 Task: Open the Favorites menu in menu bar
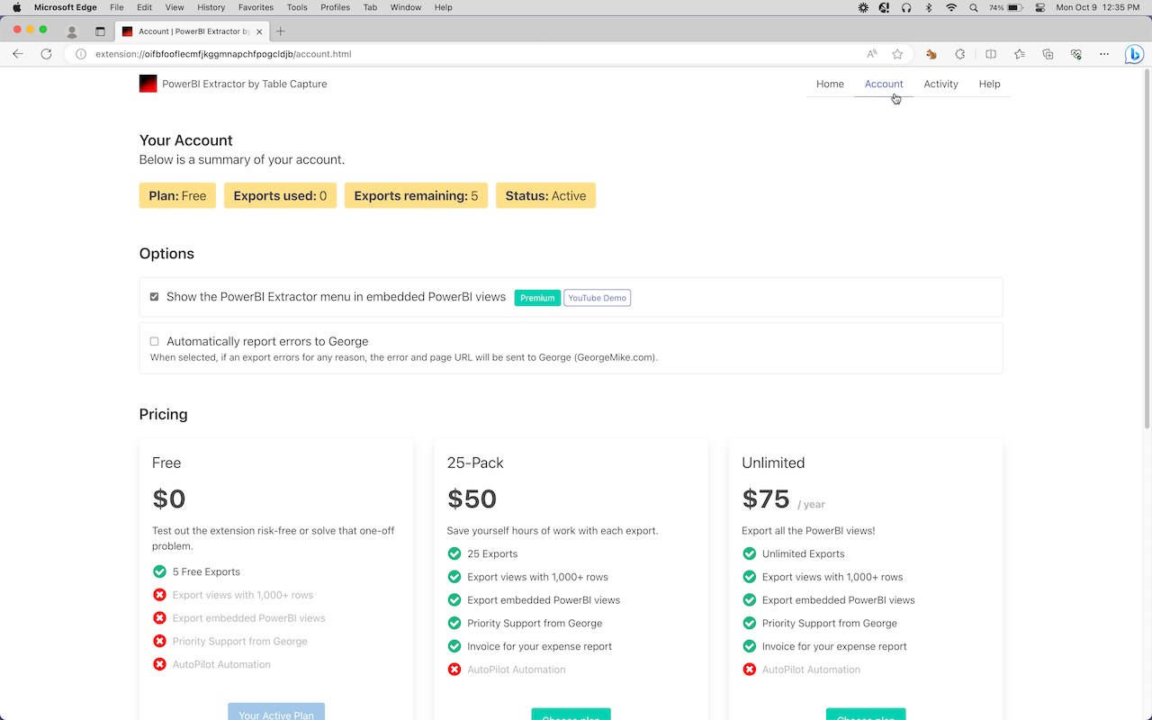pos(256,7)
